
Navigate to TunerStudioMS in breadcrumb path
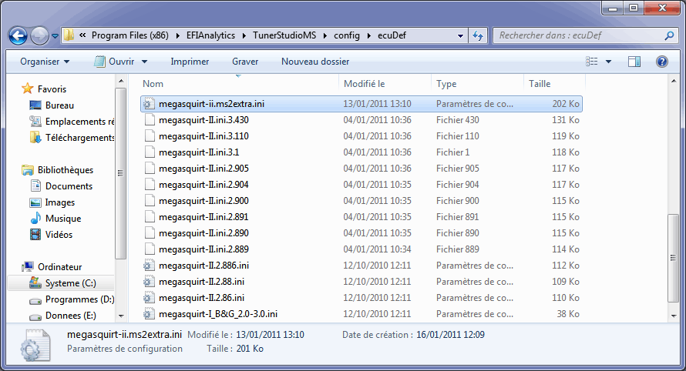pyautogui.click(x=286, y=36)
